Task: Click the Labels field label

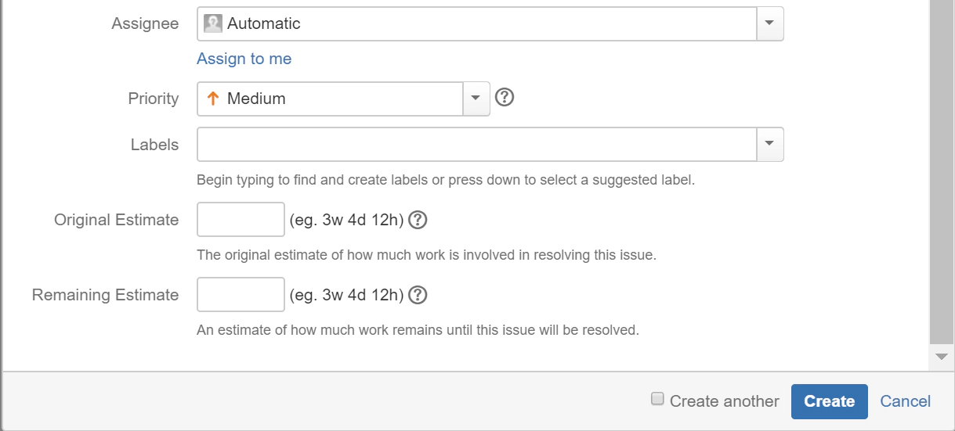Action: [x=155, y=145]
